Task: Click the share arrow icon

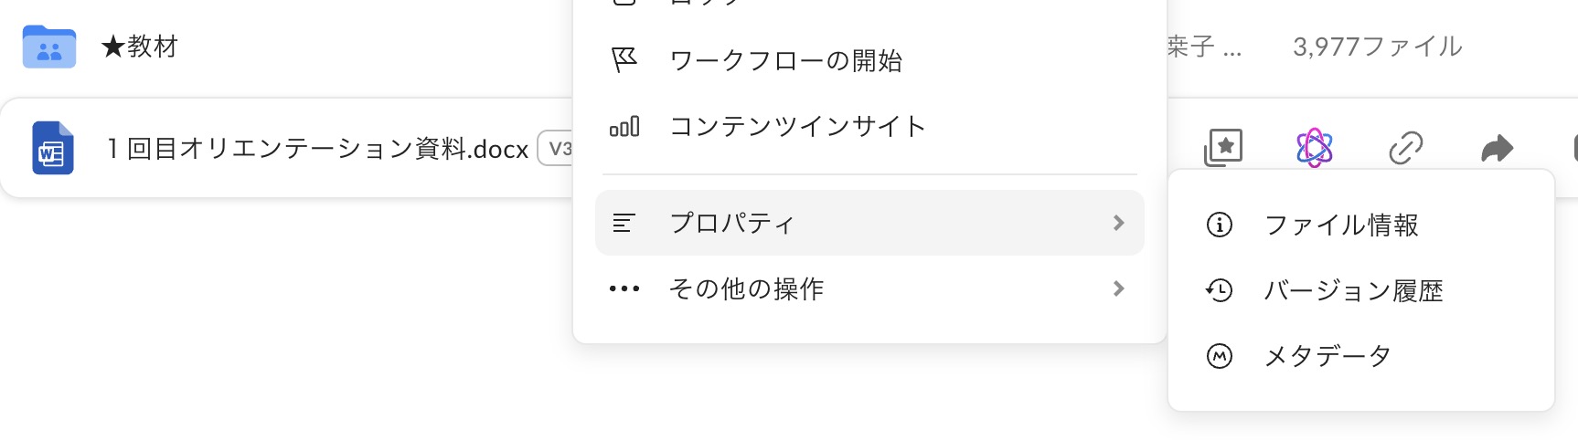Action: pyautogui.click(x=1497, y=147)
